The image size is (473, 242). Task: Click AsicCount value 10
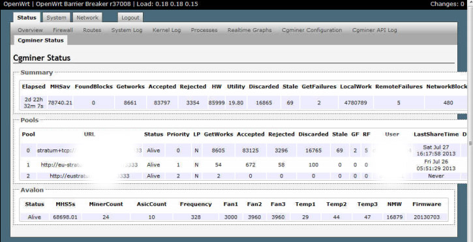pyautogui.click(x=151, y=217)
